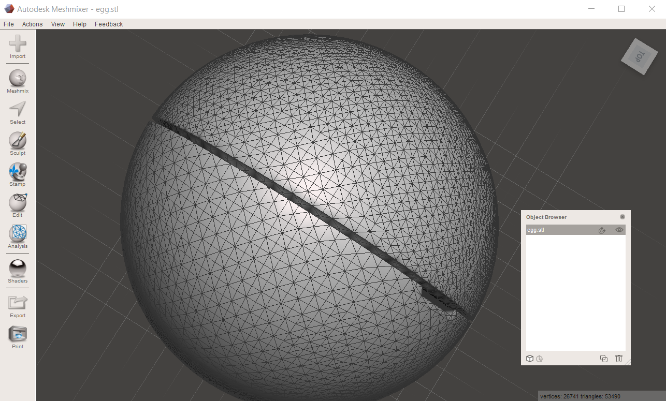Image resolution: width=666 pixels, height=401 pixels.
Task: Duplicate the egg.stl object
Action: click(x=603, y=358)
